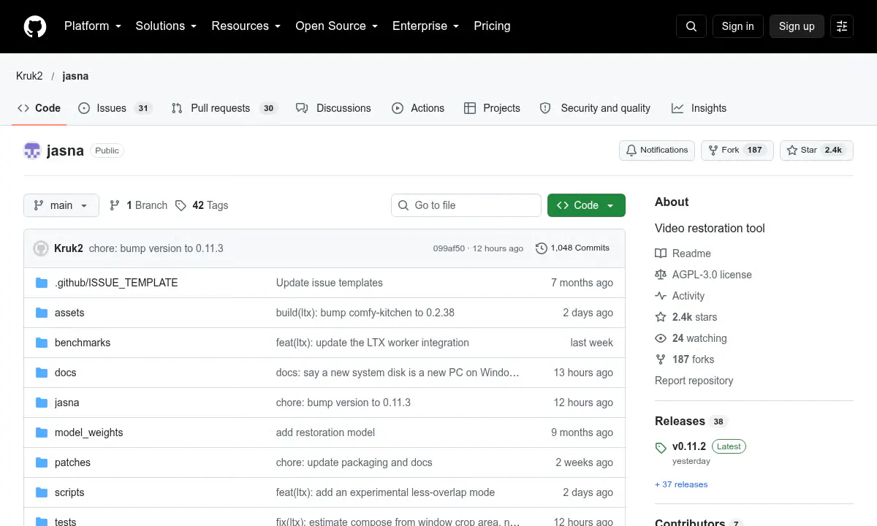Go to the GitHub homepage logo
This screenshot has height=526, width=877.
(x=35, y=26)
